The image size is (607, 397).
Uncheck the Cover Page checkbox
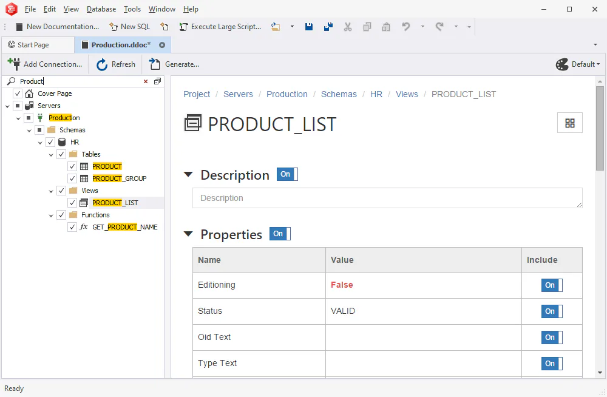coord(18,93)
